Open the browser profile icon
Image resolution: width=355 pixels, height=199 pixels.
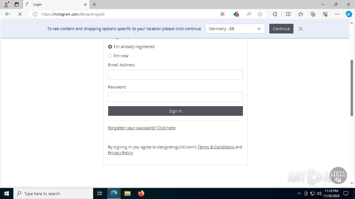6,4
